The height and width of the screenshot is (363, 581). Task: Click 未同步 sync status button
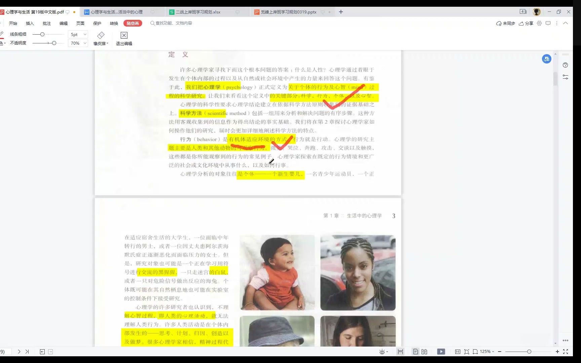(506, 23)
